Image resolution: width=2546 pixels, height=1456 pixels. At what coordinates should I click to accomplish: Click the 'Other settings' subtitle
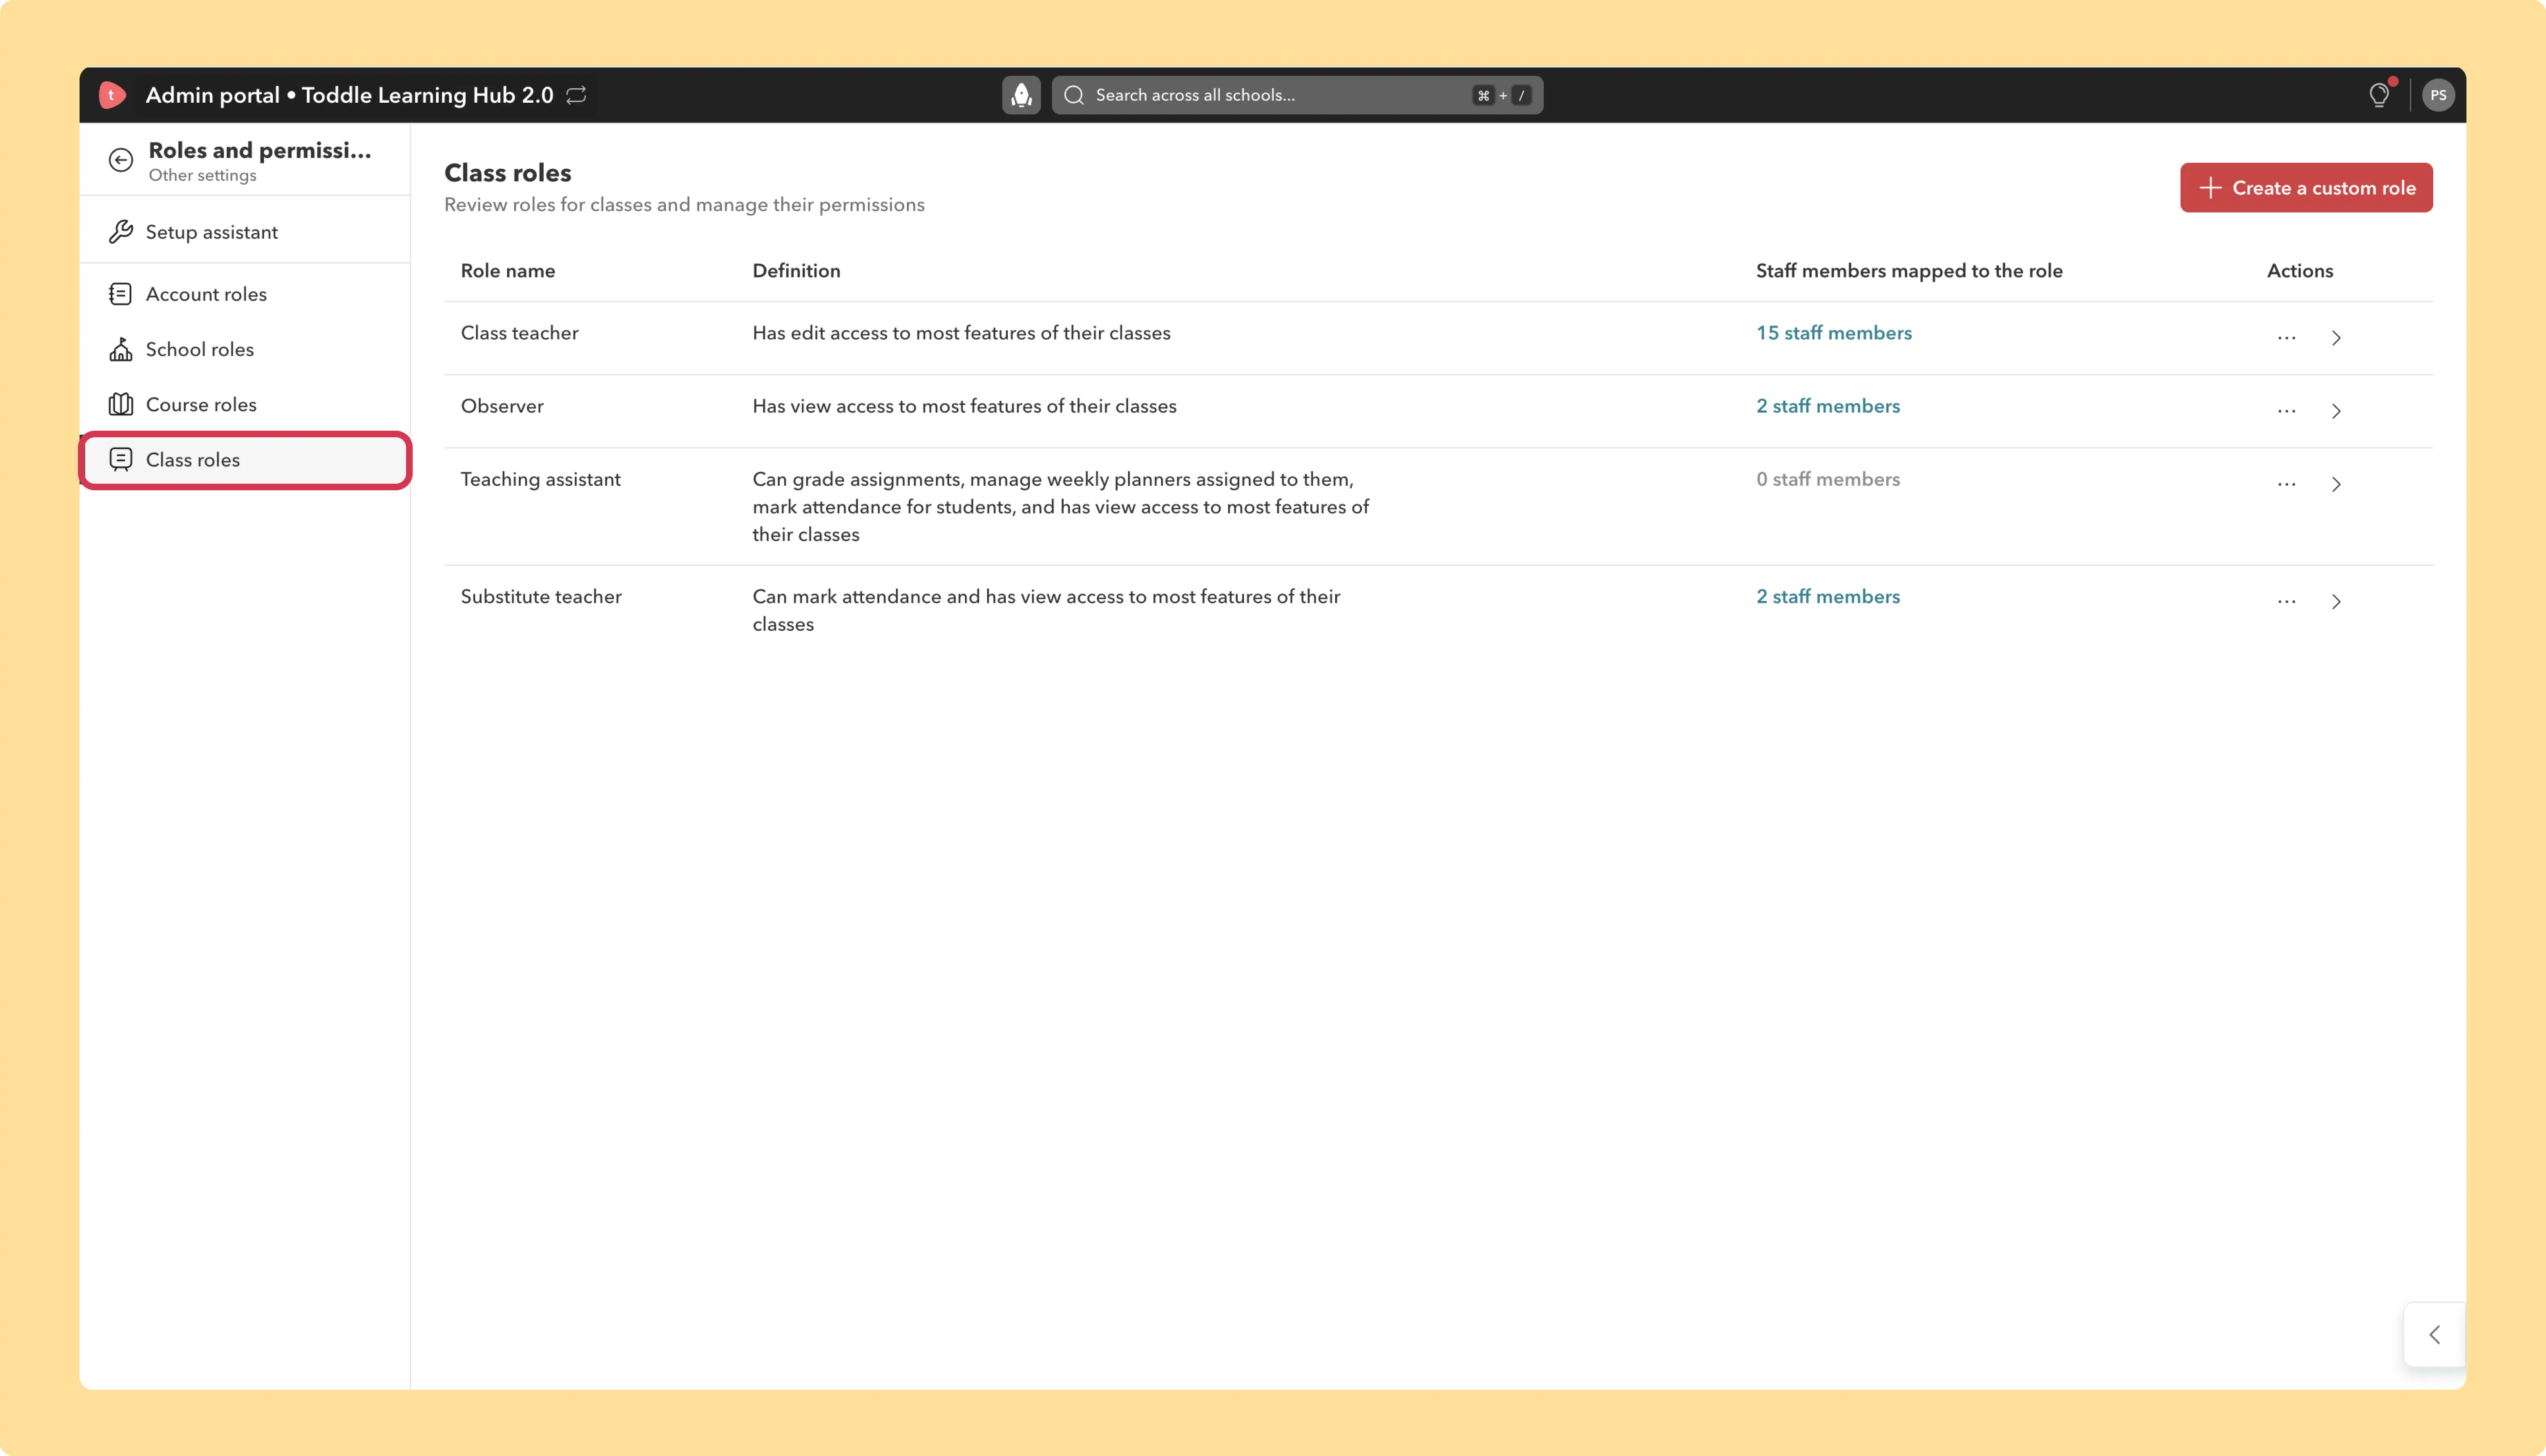(202, 175)
